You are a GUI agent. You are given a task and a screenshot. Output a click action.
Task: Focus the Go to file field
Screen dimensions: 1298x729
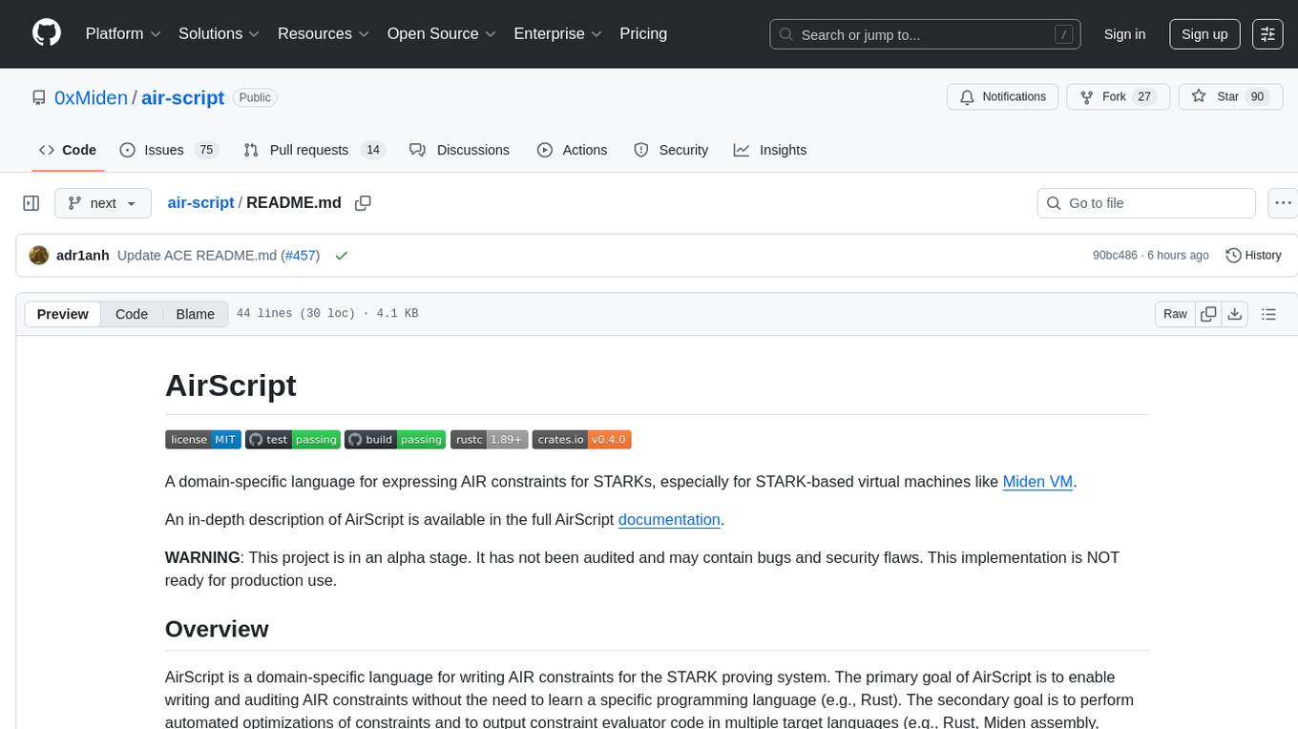coord(1146,203)
